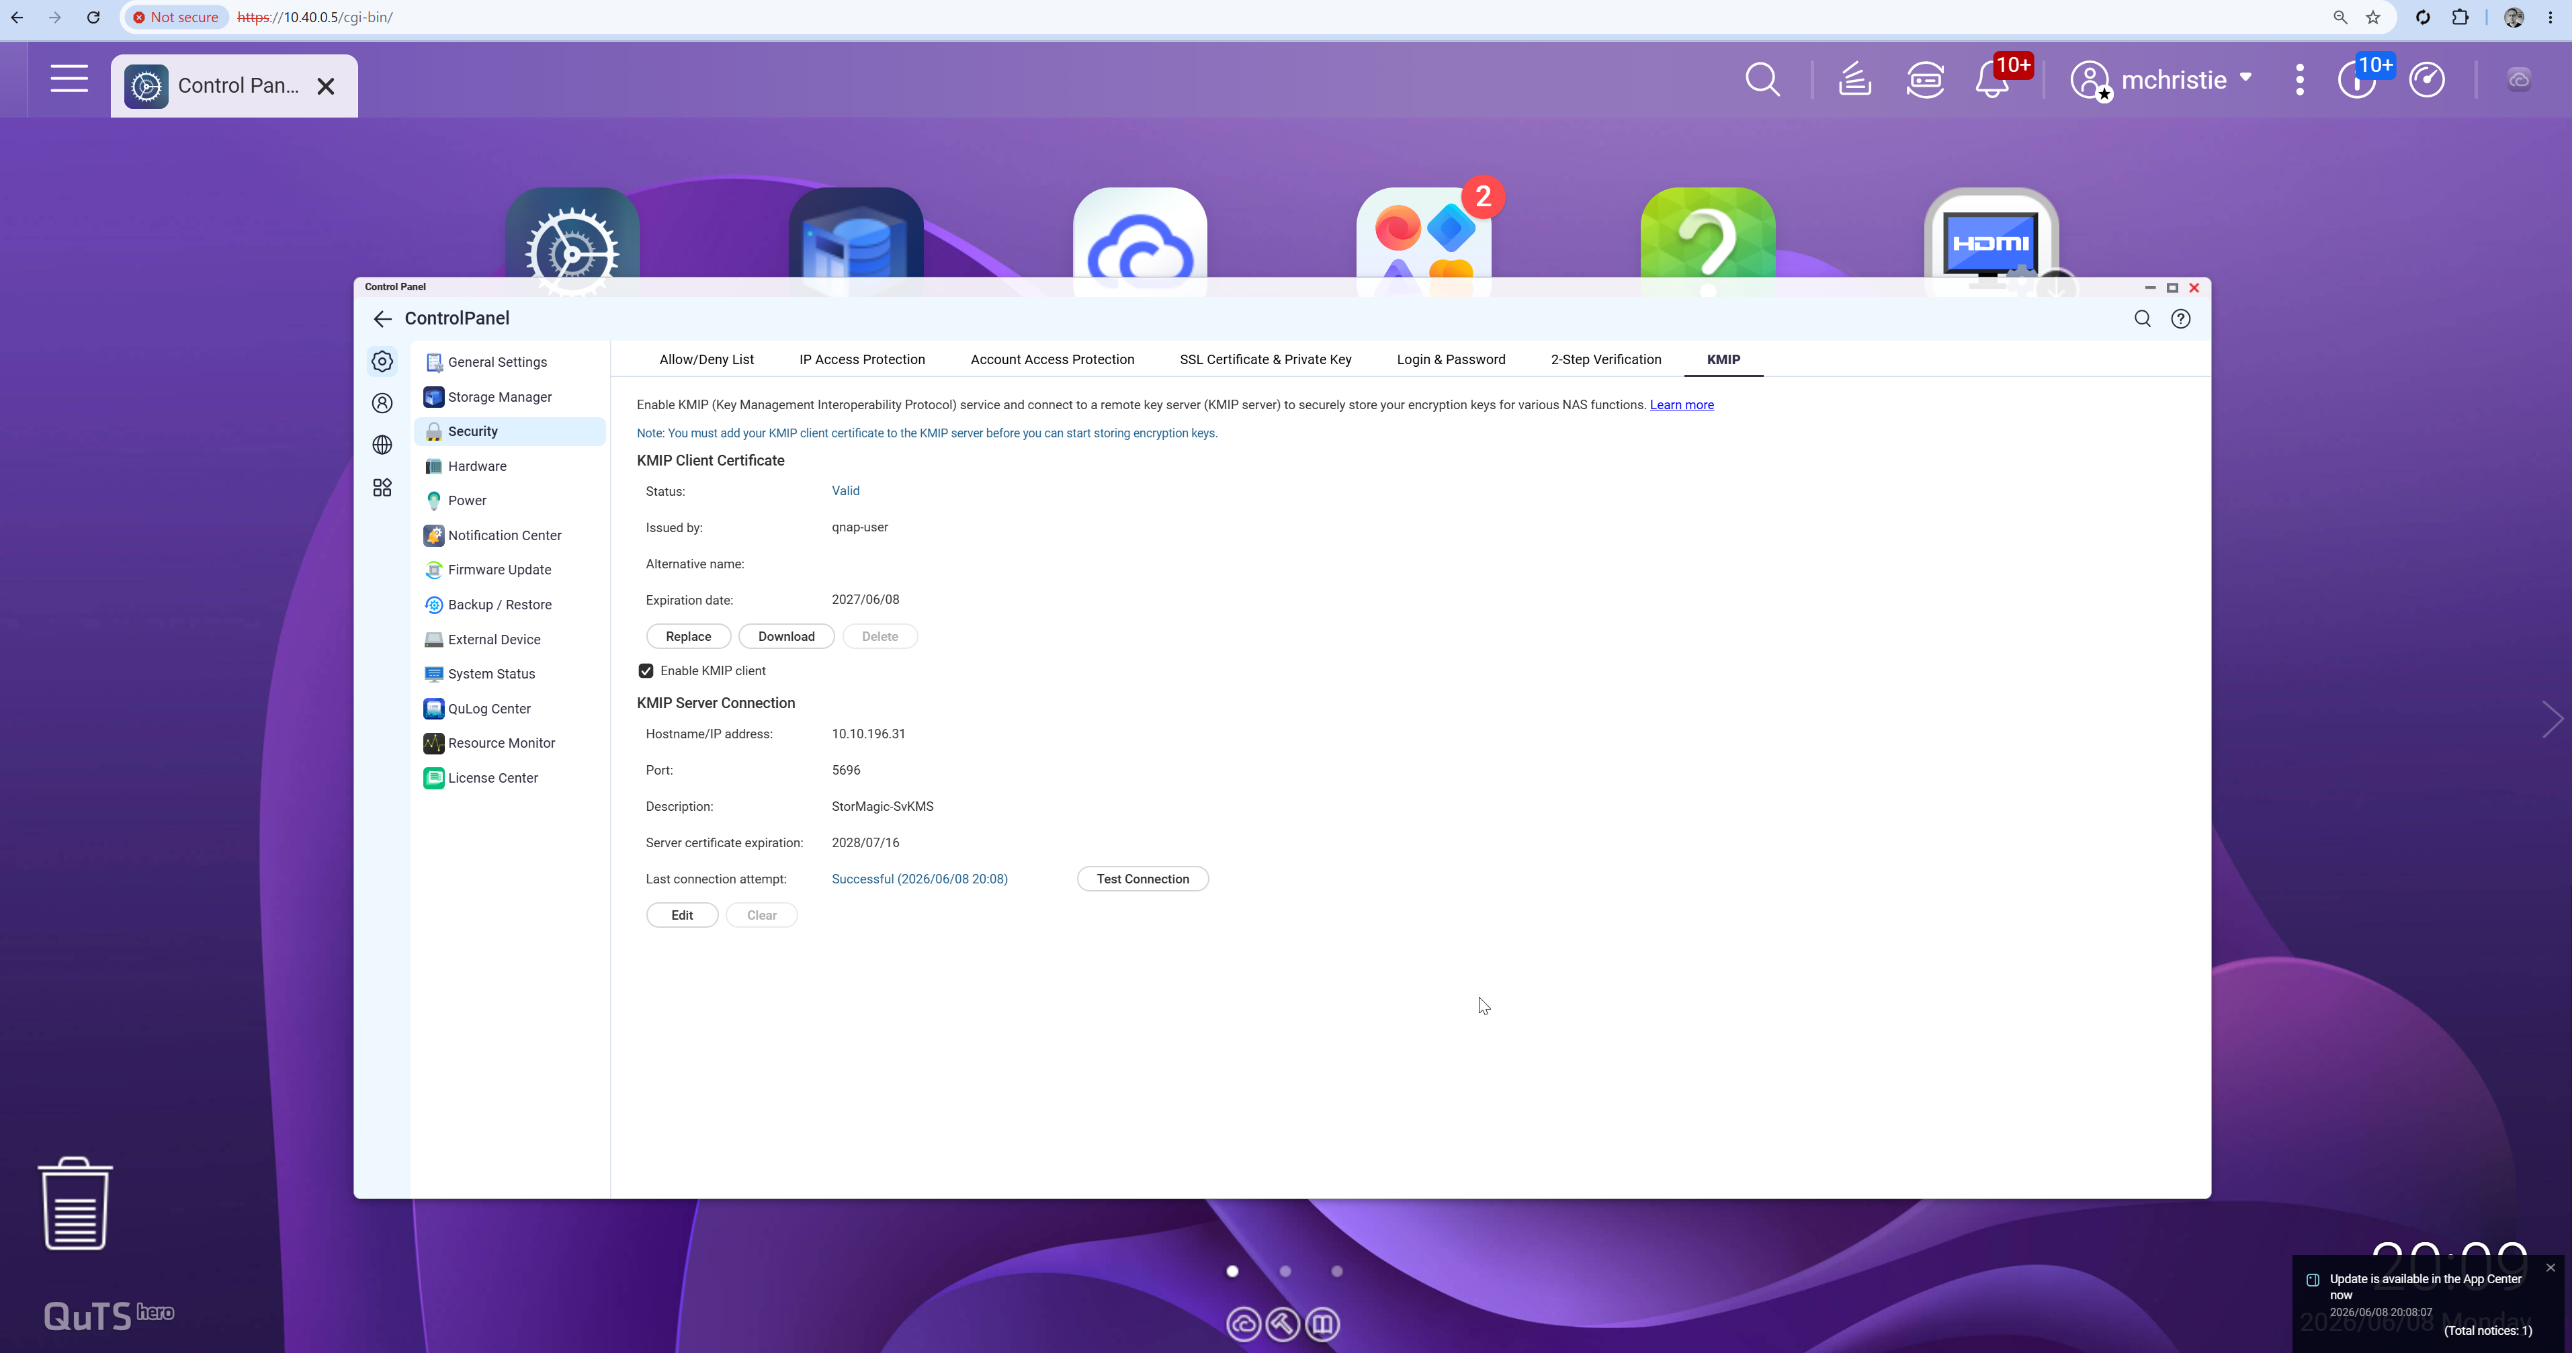This screenshot has height=1353, width=2572.
Task: Open Resource Monitor in the sidebar
Action: [509, 743]
